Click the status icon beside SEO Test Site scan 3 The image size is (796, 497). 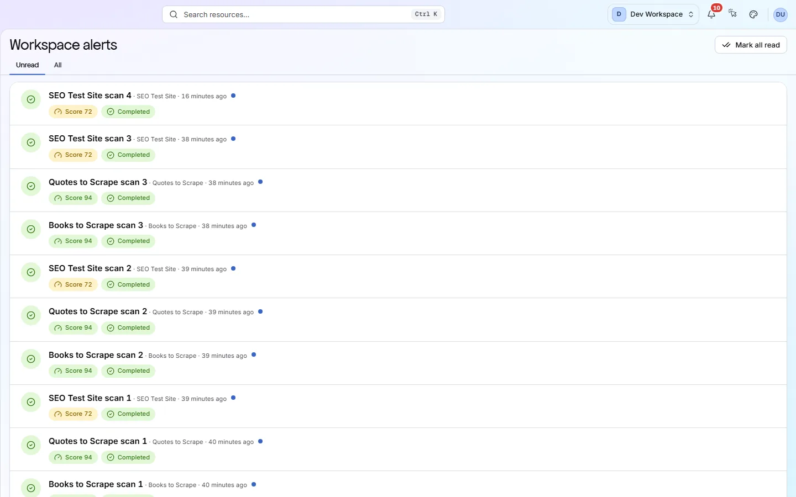pos(31,142)
